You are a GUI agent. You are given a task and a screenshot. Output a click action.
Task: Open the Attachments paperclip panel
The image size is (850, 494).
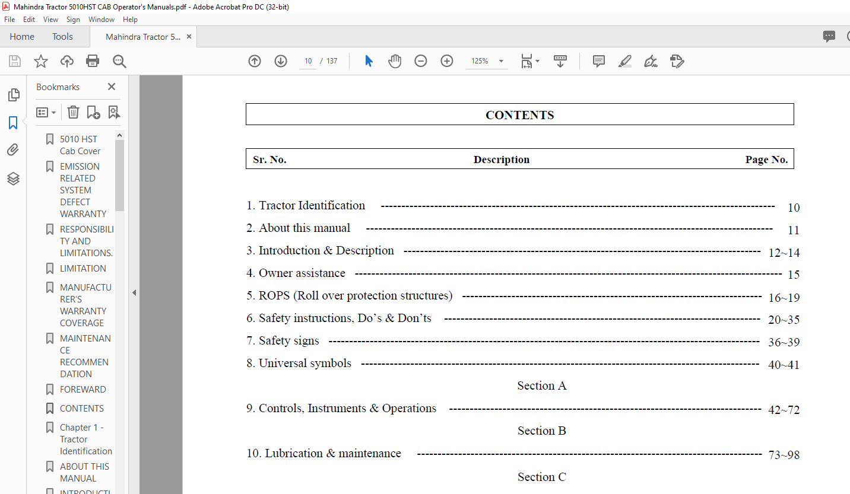tap(13, 150)
